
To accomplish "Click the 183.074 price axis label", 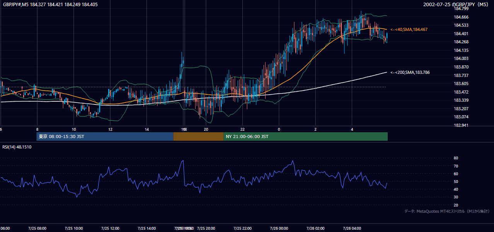I will point(460,117).
